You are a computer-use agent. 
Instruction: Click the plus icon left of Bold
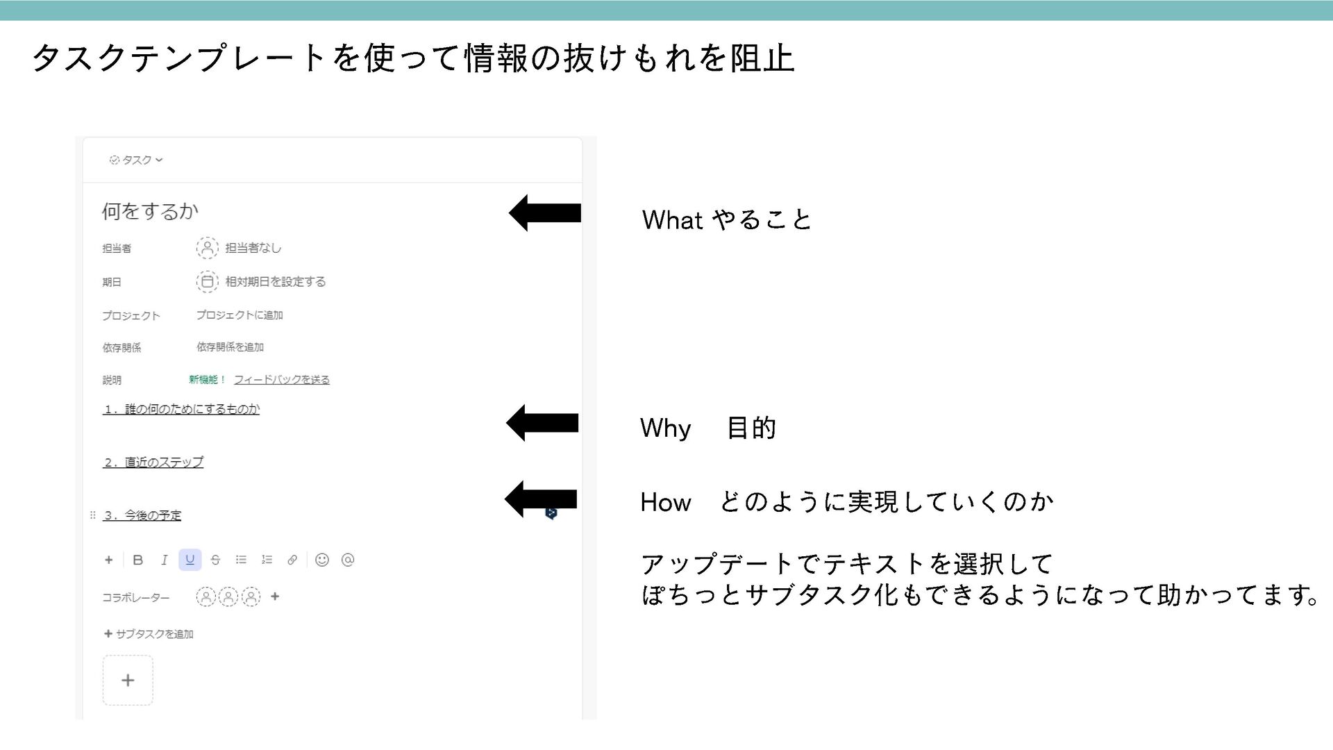pos(109,560)
